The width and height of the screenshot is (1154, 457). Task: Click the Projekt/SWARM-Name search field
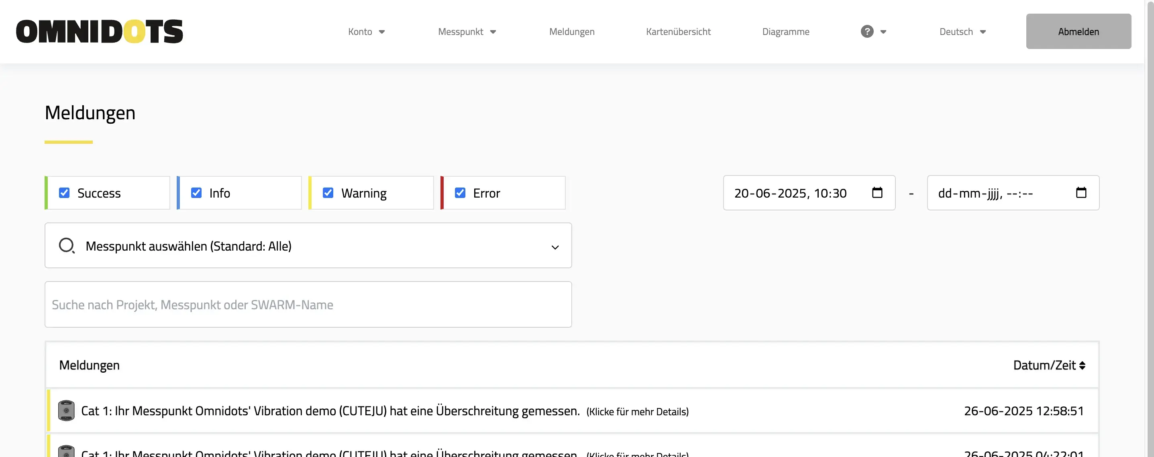308,305
